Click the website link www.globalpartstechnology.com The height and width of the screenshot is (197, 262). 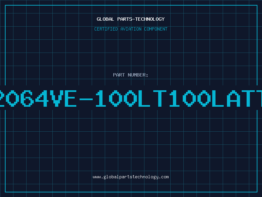(131, 177)
